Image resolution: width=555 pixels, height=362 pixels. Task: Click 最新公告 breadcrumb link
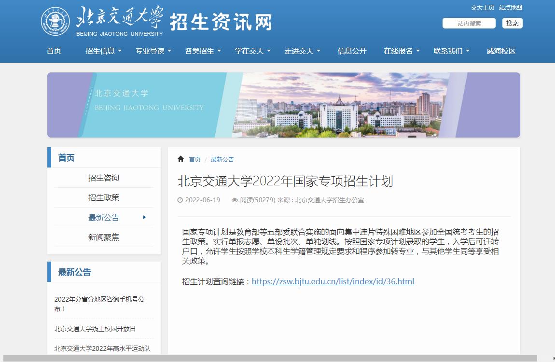point(222,159)
